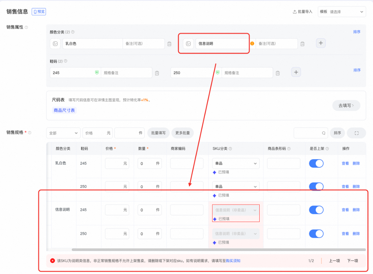Screen dimensions: 373x274
Task: Click 查看 for 乳白色 245 row
Action: tap(345, 163)
